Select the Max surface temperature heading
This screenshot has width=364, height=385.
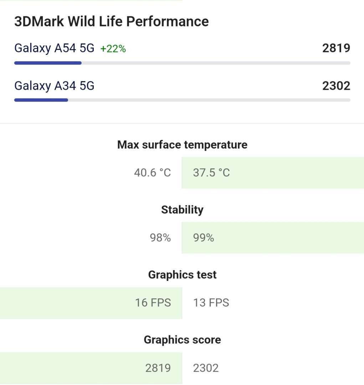(x=182, y=145)
